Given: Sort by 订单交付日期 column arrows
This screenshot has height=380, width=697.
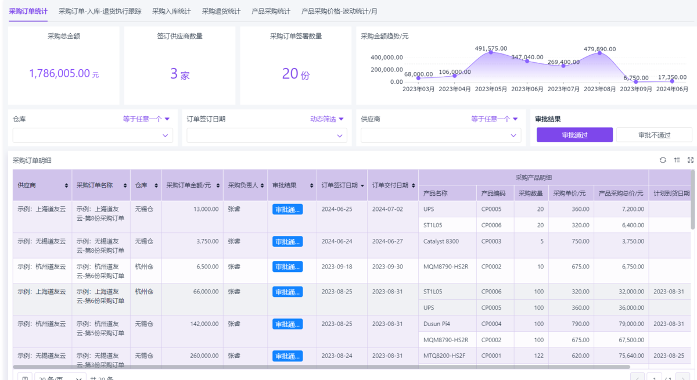Looking at the screenshot, I should pyautogui.click(x=413, y=185).
